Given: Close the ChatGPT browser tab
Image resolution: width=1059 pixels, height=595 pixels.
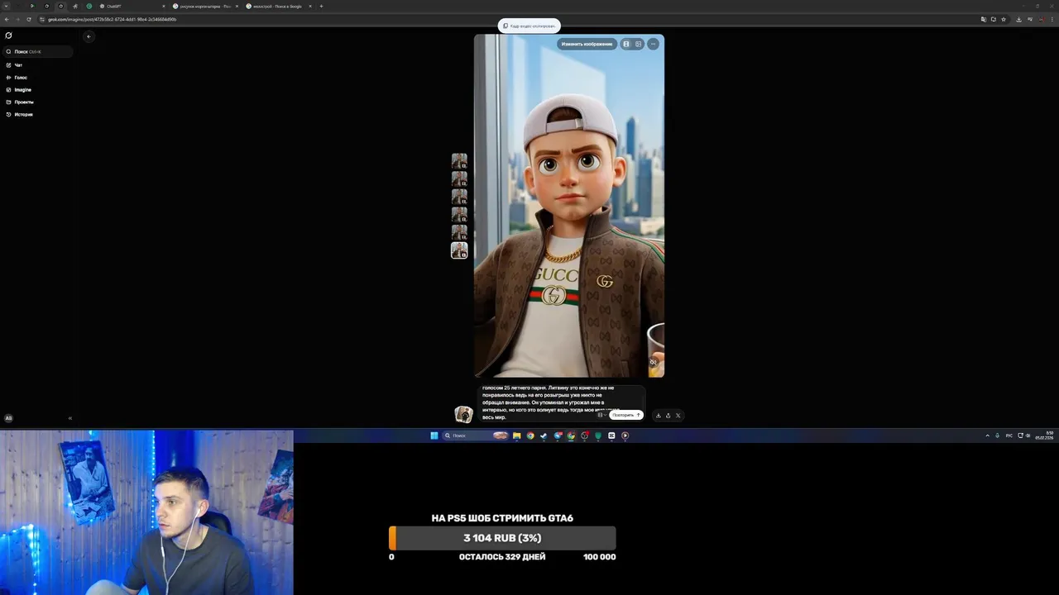Looking at the screenshot, I should pos(163,6).
